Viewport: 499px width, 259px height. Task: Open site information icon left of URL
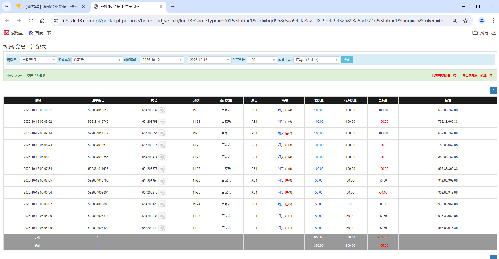click(x=56, y=21)
